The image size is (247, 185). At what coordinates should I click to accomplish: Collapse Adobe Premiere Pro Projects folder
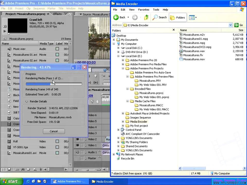(x=123, y=68)
